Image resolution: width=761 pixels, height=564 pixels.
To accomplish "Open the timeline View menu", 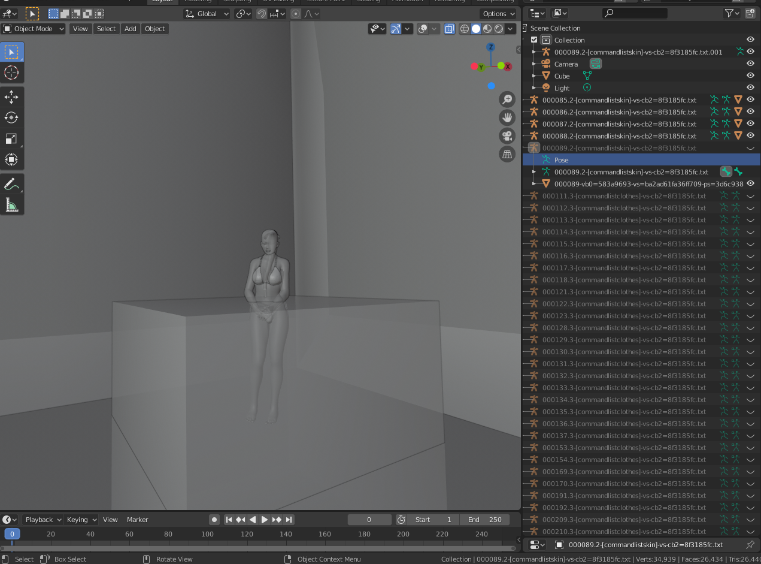I will pos(110,520).
